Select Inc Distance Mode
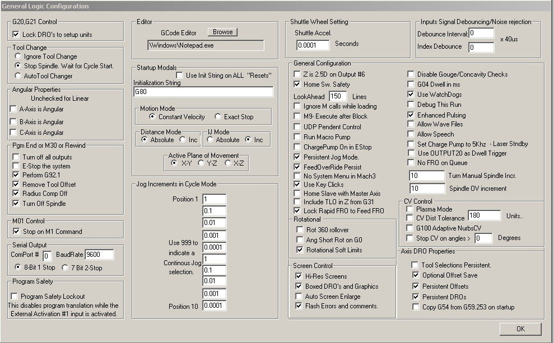This screenshot has height=343, width=554. [183, 139]
